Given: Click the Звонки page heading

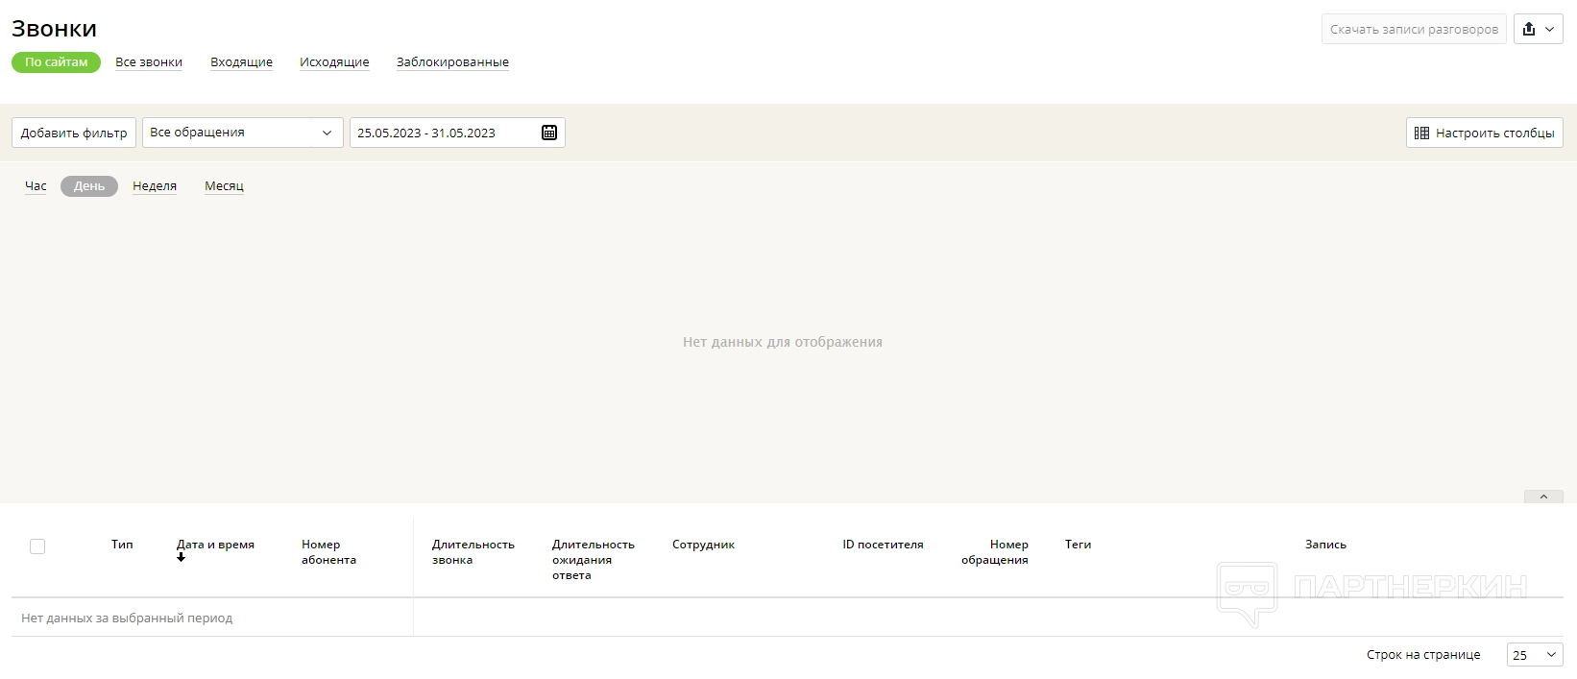Looking at the screenshot, I should coord(54,29).
